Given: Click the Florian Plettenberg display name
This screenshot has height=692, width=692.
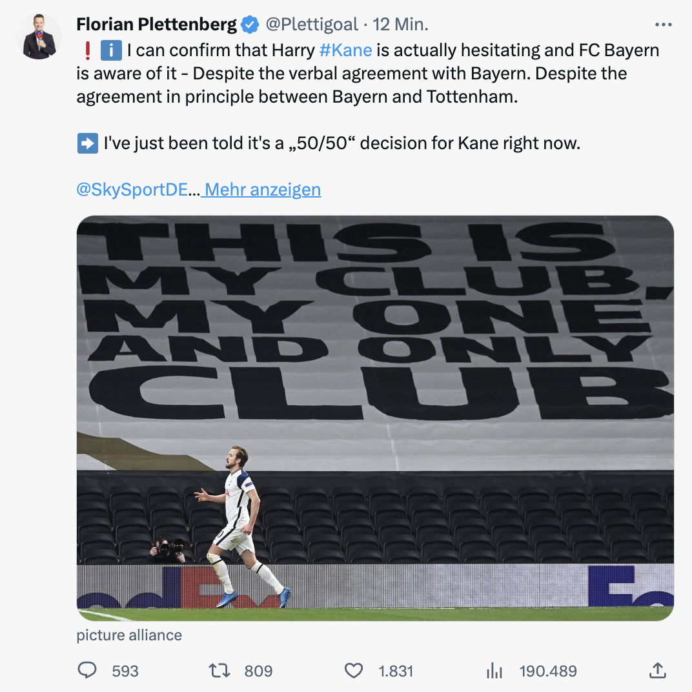Looking at the screenshot, I should [156, 25].
